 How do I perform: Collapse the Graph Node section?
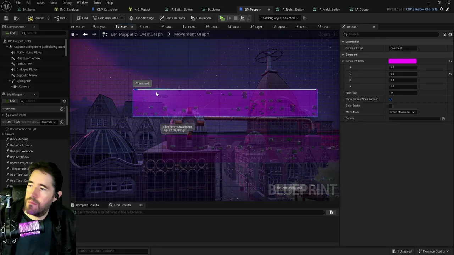tap(343, 42)
